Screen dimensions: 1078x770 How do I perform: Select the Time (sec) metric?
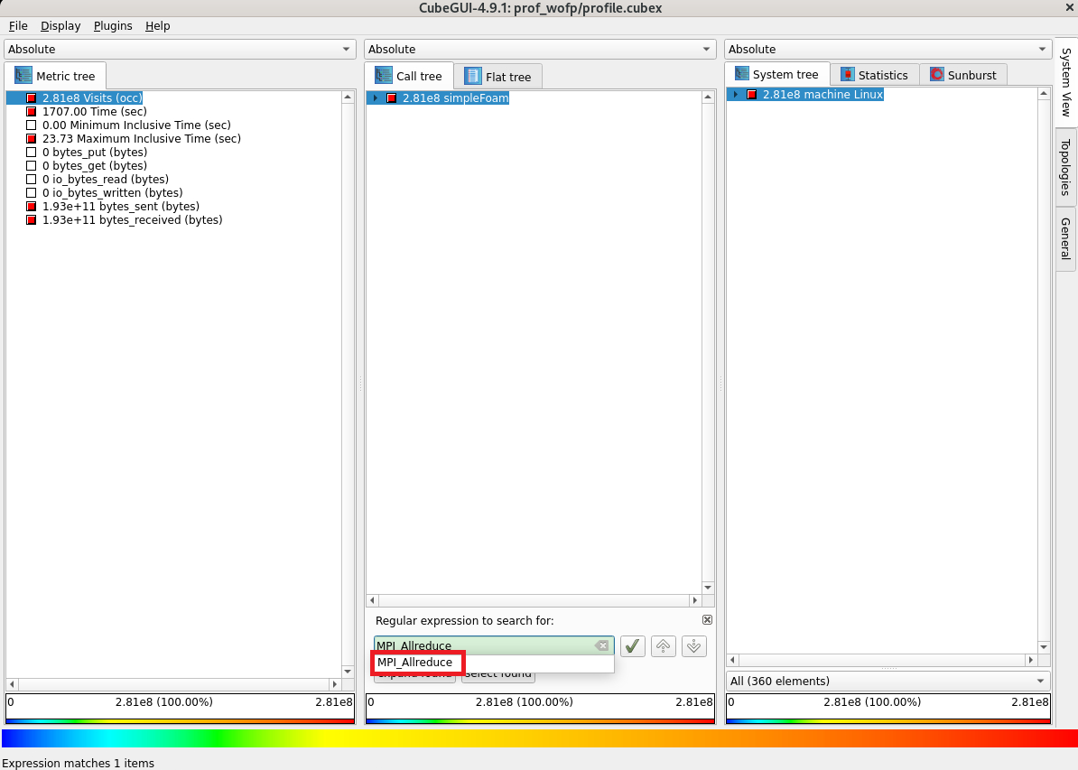coord(94,111)
